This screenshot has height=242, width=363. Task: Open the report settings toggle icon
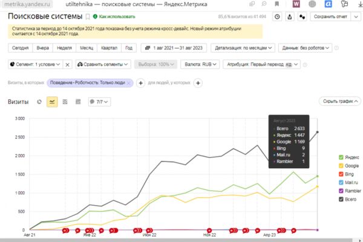(x=302, y=17)
